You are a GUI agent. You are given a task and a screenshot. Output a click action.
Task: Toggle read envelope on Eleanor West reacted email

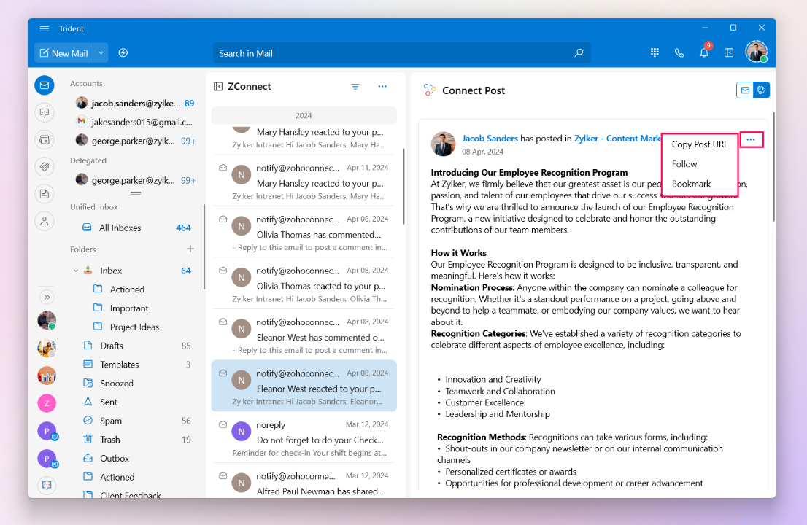click(223, 373)
